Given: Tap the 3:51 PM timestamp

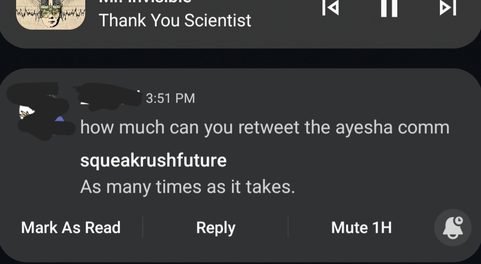Looking at the screenshot, I should [x=170, y=98].
